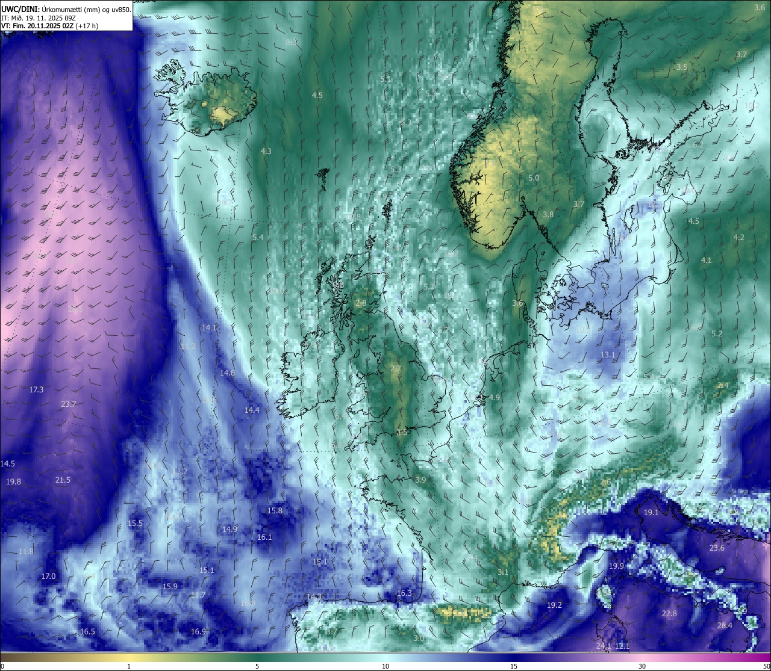Click the 14.4 value label
The image size is (771, 671).
pyautogui.click(x=252, y=410)
